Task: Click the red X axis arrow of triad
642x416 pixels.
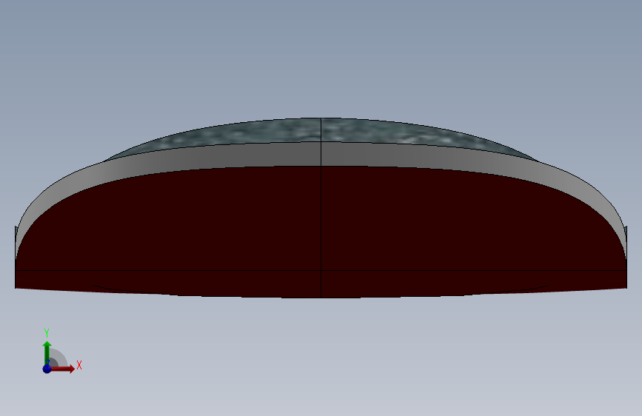Action: click(x=62, y=369)
